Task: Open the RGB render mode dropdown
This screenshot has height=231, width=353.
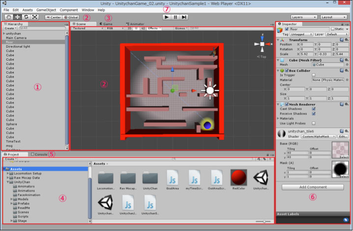Action: click(x=115, y=29)
